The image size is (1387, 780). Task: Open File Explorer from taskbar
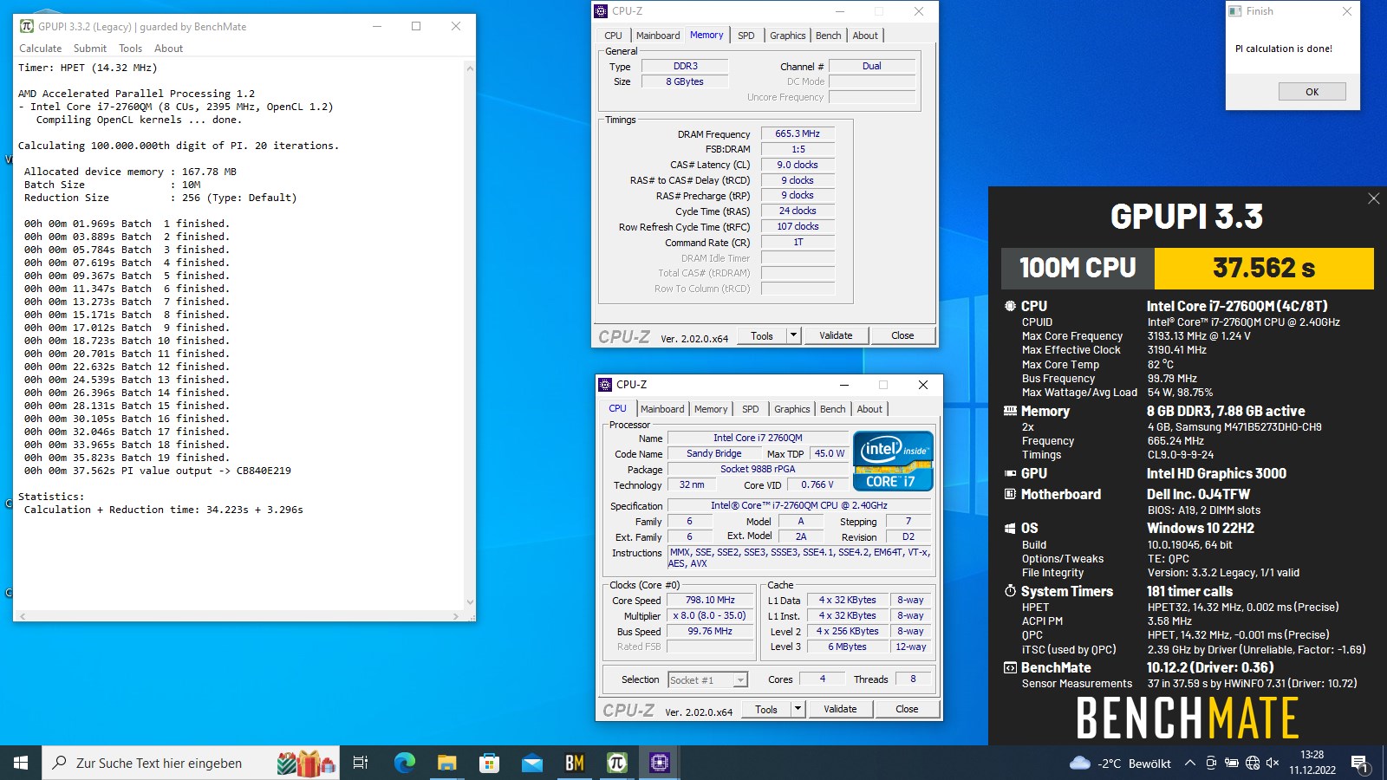click(446, 763)
